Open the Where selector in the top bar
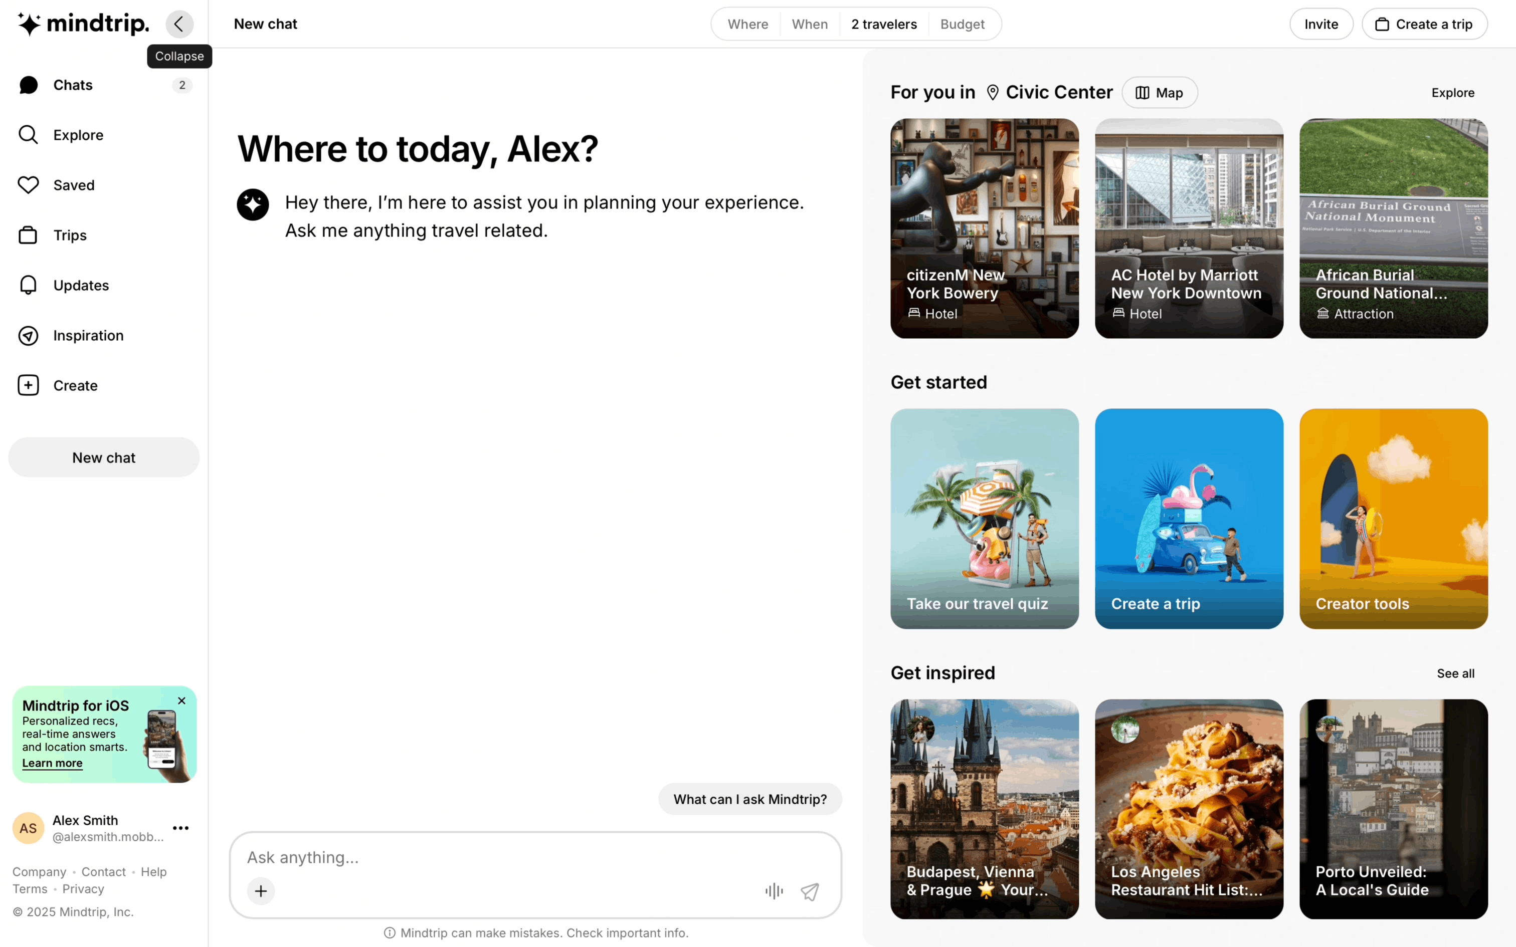 coord(747,24)
